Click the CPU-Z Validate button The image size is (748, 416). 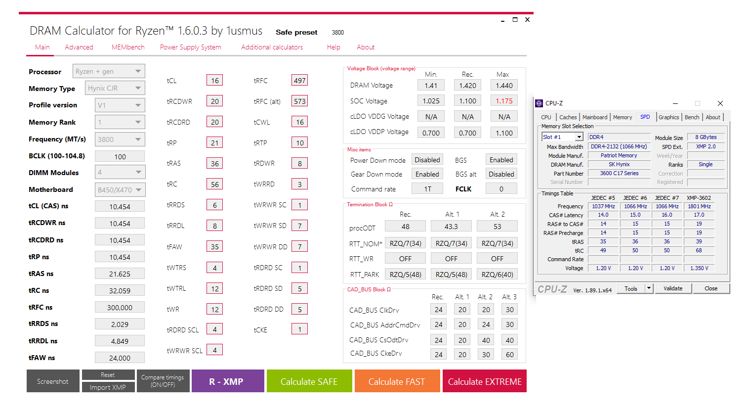pos(673,288)
